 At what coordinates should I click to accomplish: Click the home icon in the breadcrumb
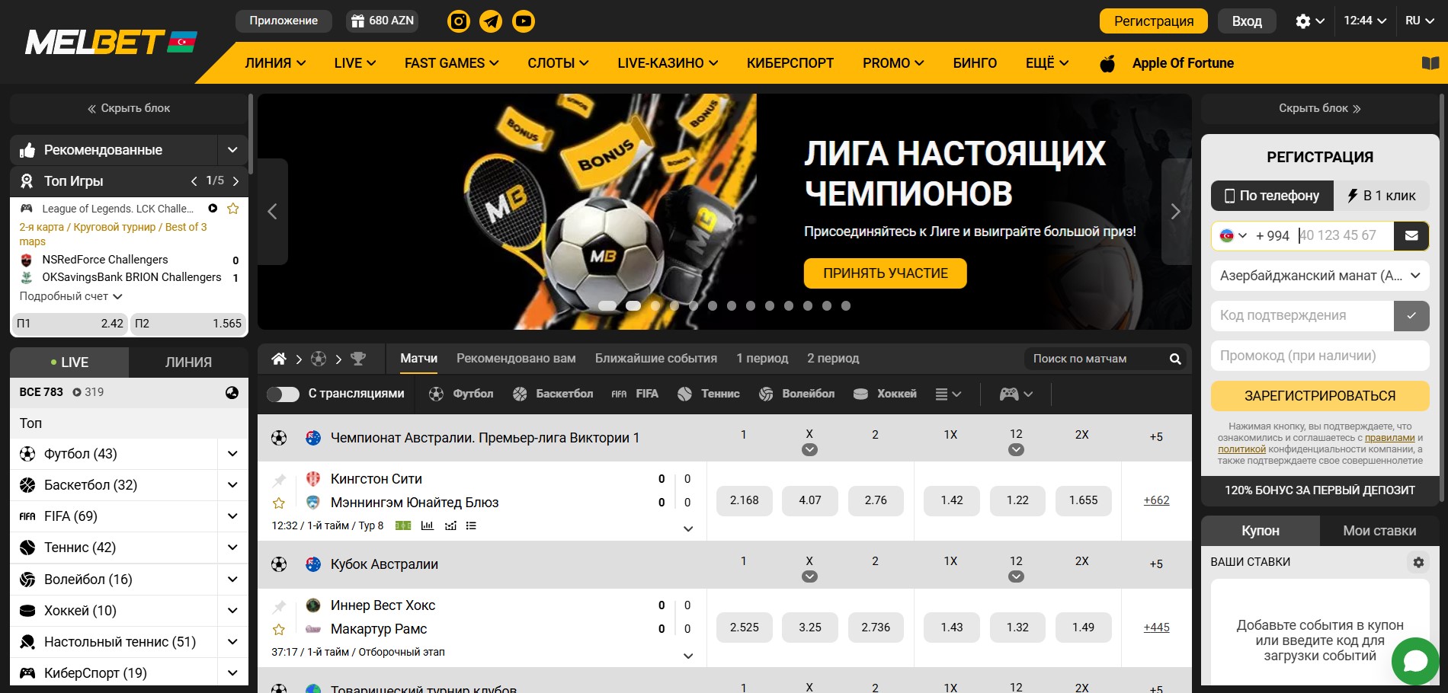[278, 358]
